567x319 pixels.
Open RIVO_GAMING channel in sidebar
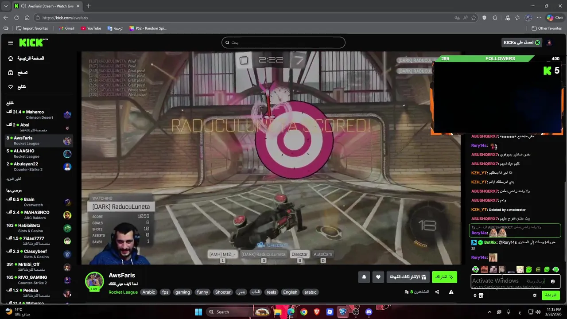(39, 280)
